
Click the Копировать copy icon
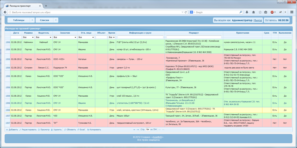[88, 130]
